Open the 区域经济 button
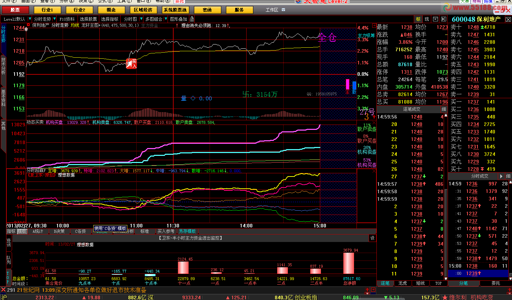512x300 pixels. click(x=143, y=10)
